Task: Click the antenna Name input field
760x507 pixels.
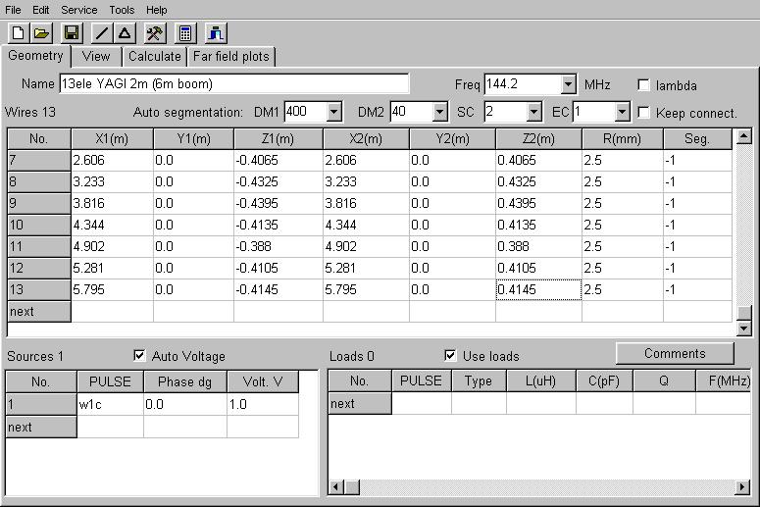Action: click(233, 83)
